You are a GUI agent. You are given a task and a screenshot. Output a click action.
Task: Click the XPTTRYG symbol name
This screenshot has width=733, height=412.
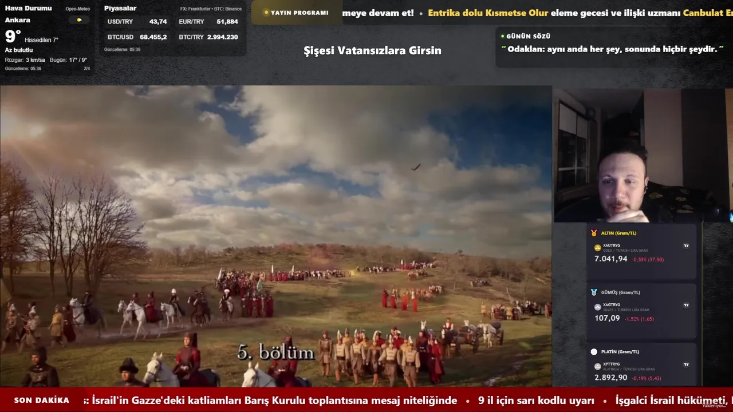[612, 365]
